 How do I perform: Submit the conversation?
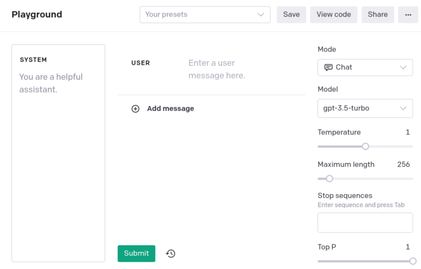(136, 254)
